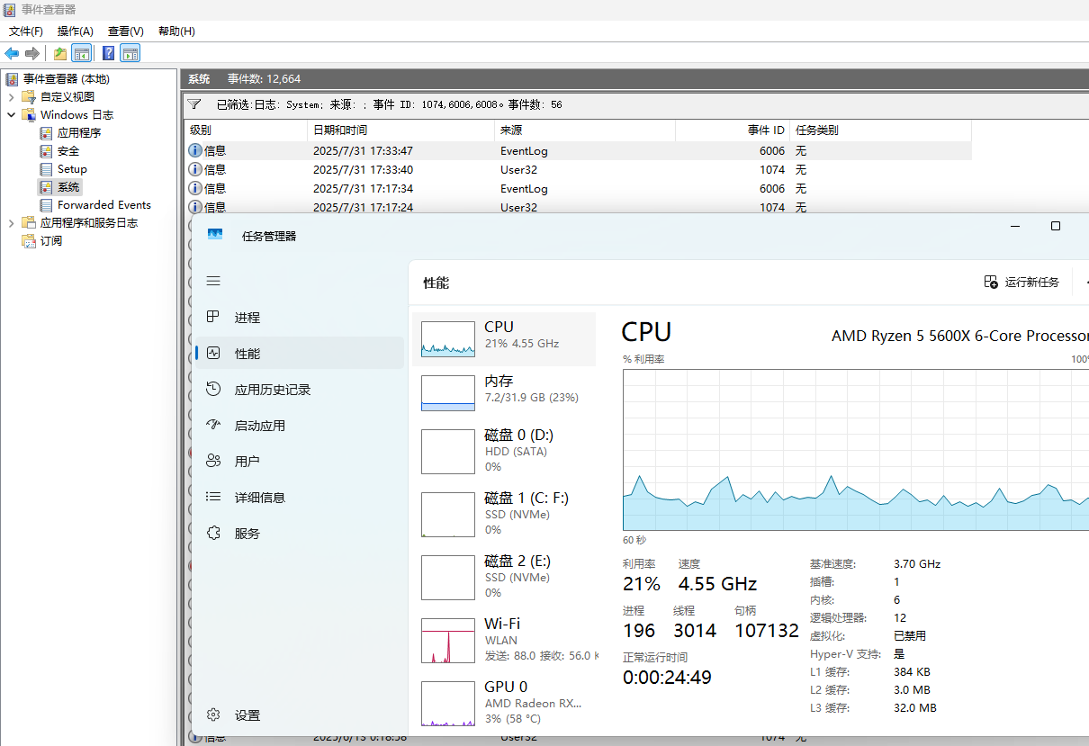This screenshot has height=746, width=1089.
Task: Select 订阅 in Event Viewer tree
Action: pos(51,240)
